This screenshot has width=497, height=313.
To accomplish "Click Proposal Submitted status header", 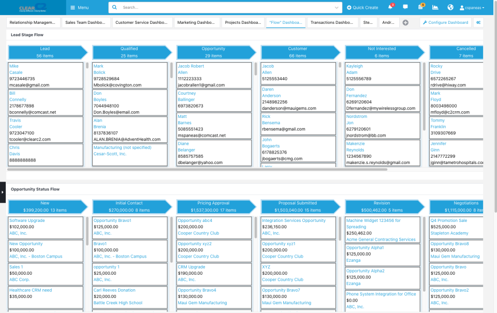I will [x=300, y=206].
